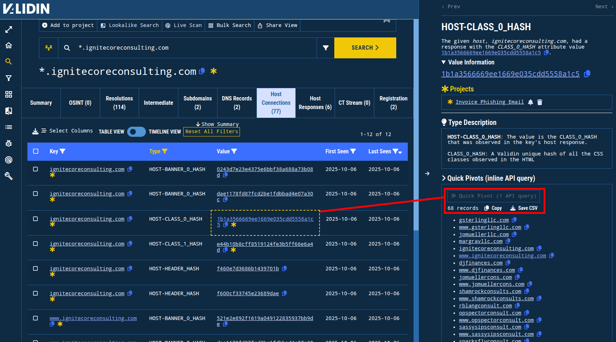Check the HOST-CLASS_1_HASH row checkbox
The height and width of the screenshot is (342, 616).
click(x=35, y=244)
